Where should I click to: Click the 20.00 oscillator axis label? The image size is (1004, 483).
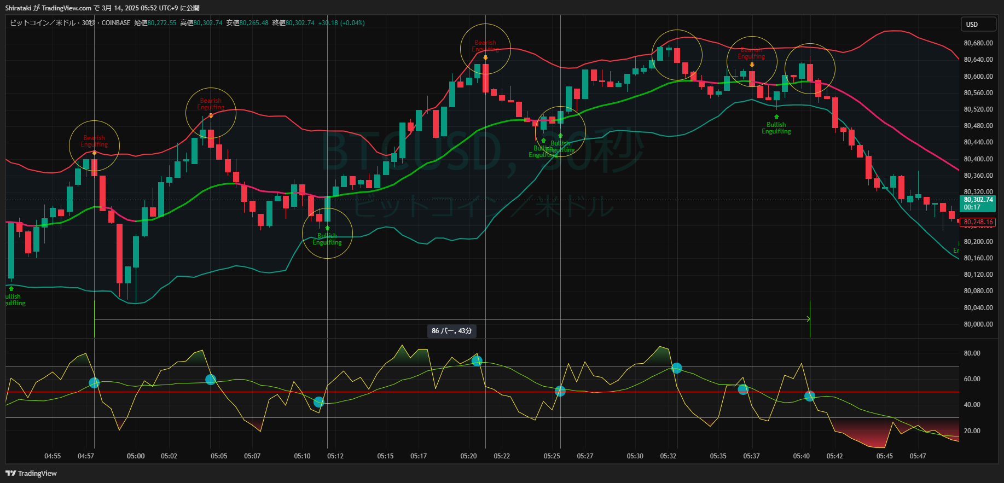[x=972, y=431]
